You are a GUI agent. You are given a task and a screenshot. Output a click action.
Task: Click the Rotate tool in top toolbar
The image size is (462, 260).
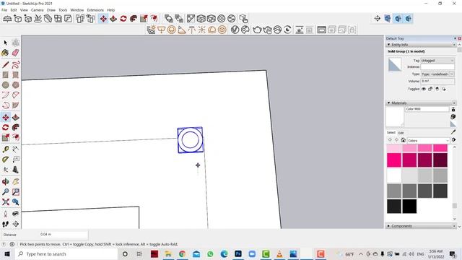pyautogui.click(x=123, y=19)
